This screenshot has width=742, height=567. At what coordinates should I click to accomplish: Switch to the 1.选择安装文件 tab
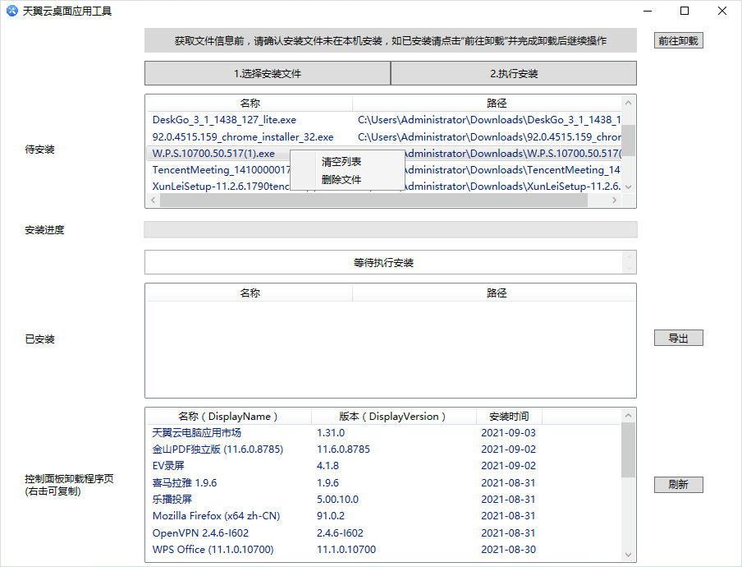tap(267, 73)
